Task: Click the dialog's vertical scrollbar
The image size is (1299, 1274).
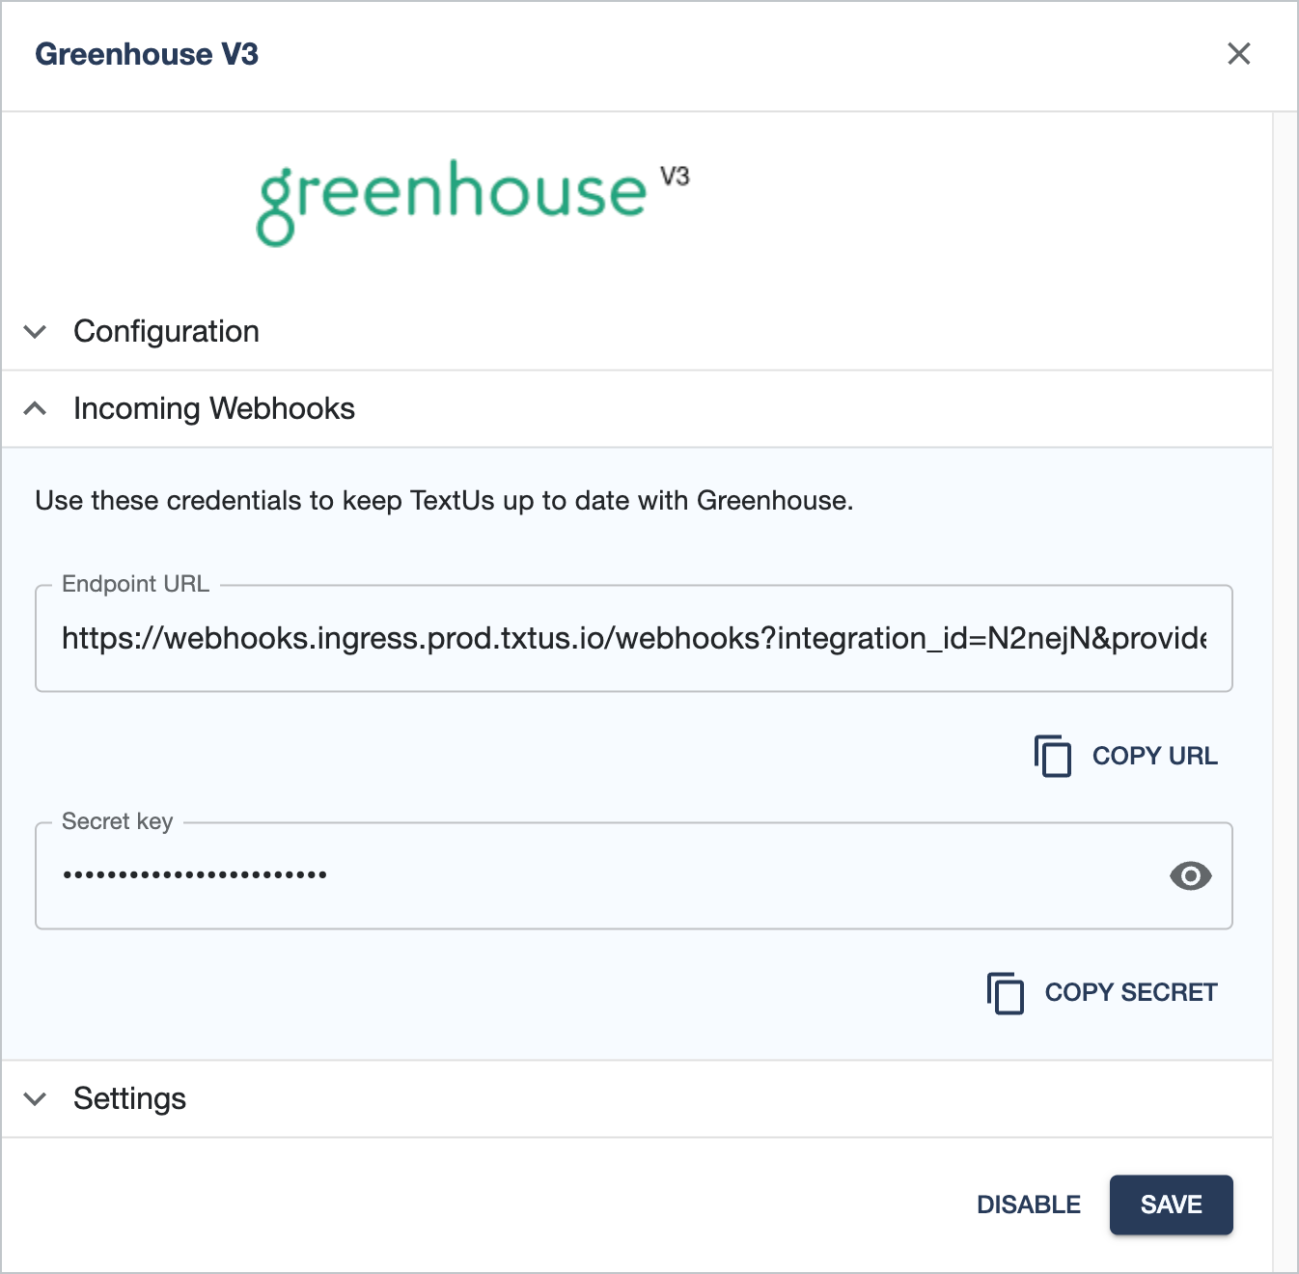Action: (1285, 691)
